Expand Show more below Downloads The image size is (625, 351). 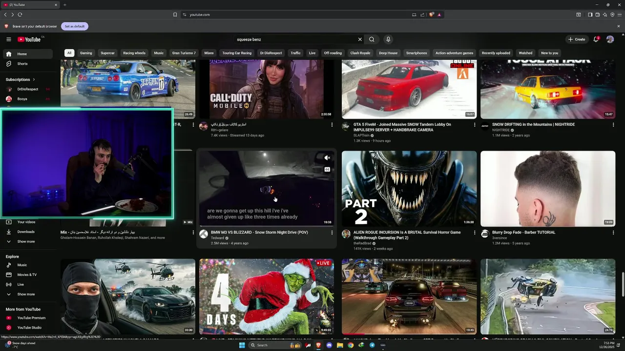pos(27,242)
